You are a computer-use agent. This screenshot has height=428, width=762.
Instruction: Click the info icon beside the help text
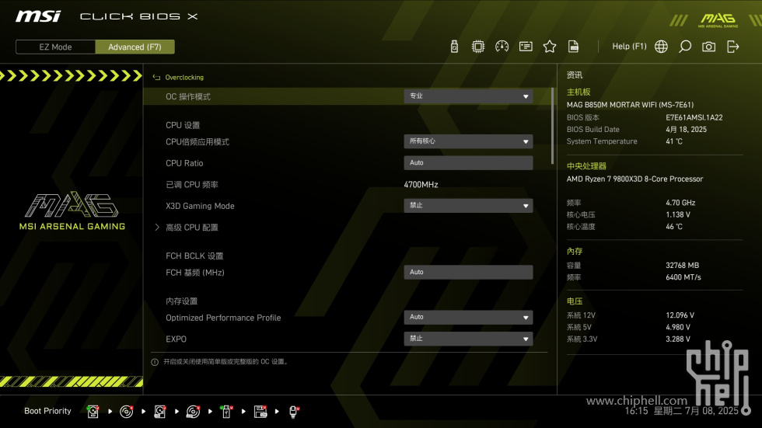(155, 362)
